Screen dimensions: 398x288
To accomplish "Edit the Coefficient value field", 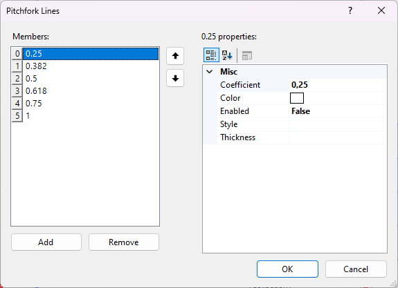I will (x=338, y=85).
